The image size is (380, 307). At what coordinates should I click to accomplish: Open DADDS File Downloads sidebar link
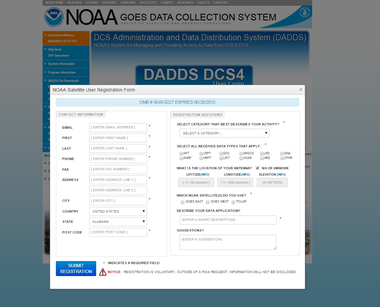(63, 81)
